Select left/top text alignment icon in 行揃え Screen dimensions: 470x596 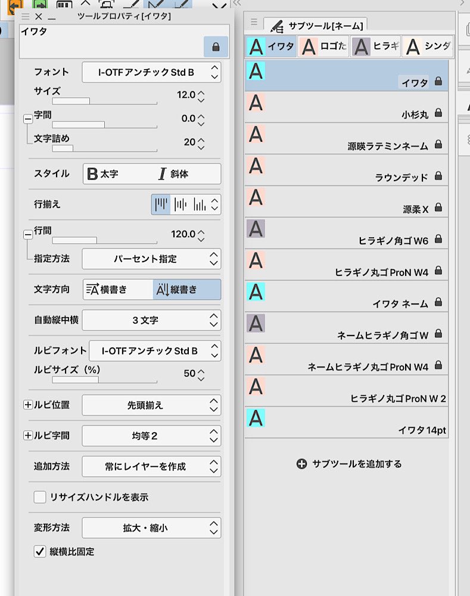point(161,204)
